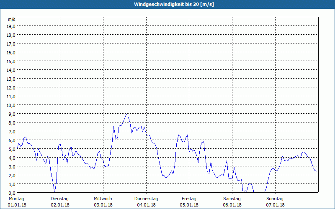Select the date 01.01.18
The width and height of the screenshot is (335, 209).
point(17,205)
